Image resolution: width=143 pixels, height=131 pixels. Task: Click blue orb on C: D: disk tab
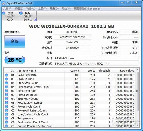pos(3,13)
